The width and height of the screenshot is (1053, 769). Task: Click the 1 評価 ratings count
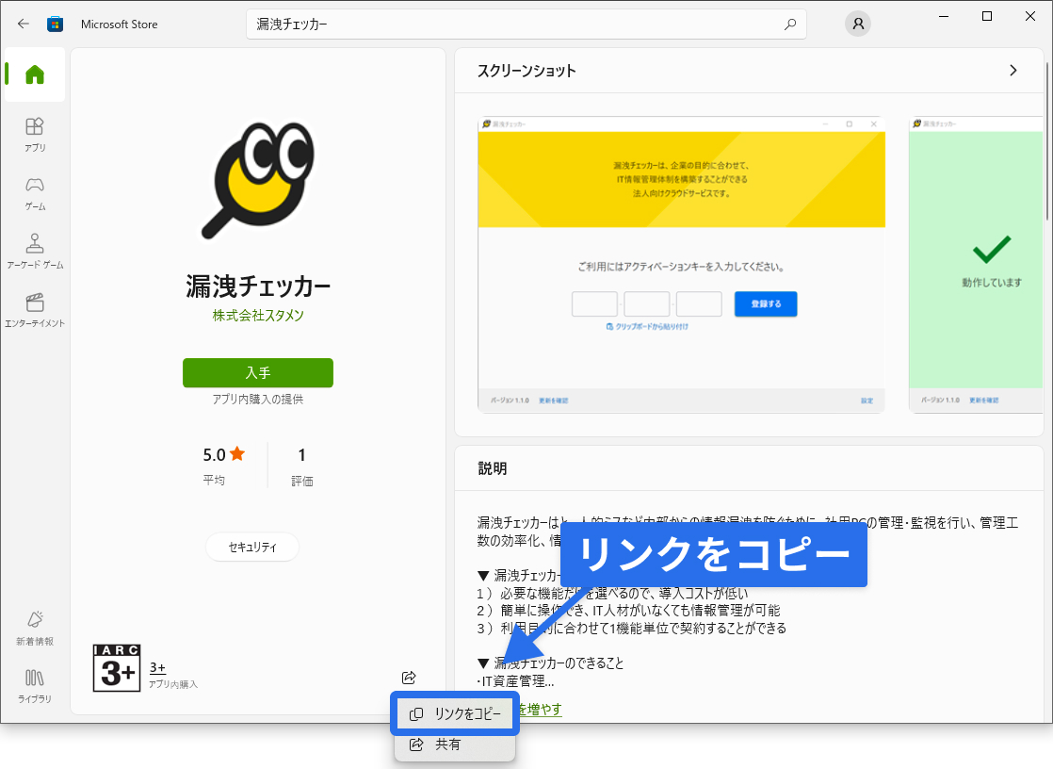(x=302, y=466)
